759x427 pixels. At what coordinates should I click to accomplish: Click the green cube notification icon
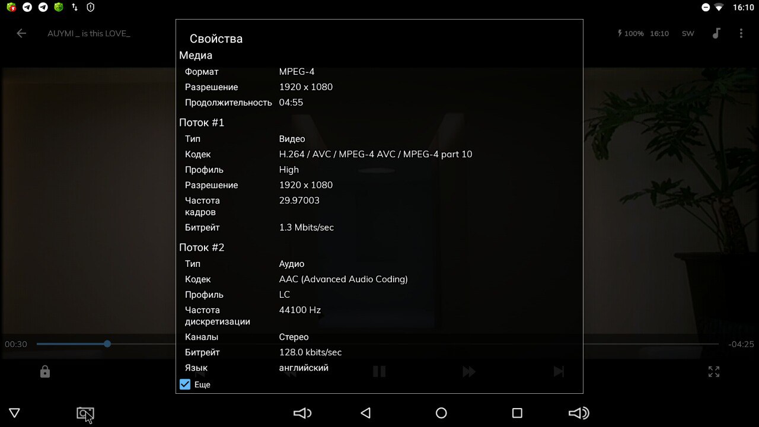click(x=58, y=7)
